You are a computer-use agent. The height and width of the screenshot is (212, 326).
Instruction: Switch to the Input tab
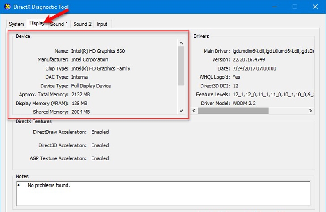tap(102, 24)
